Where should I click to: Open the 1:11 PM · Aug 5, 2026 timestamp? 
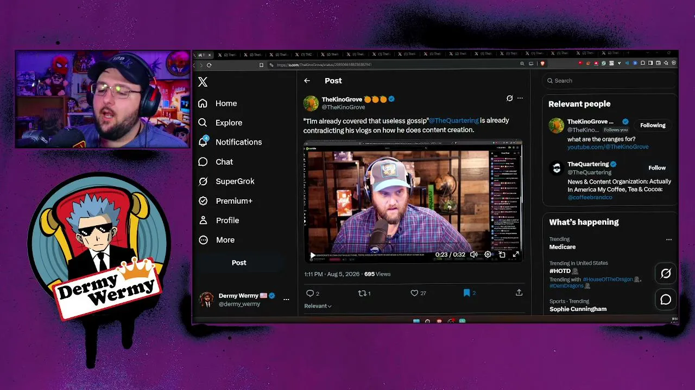pyautogui.click(x=332, y=274)
